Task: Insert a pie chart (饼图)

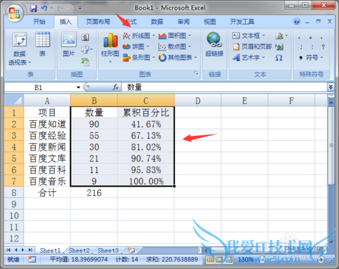Action: coord(136,47)
